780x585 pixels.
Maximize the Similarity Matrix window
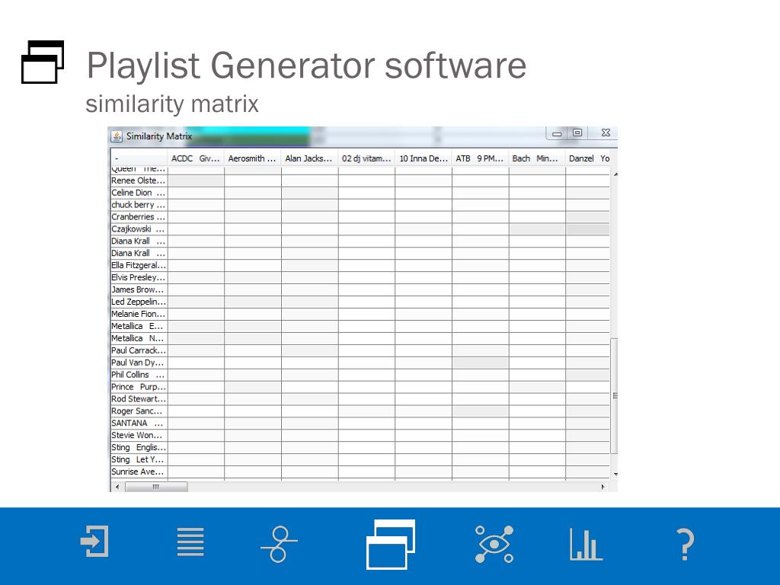[577, 133]
